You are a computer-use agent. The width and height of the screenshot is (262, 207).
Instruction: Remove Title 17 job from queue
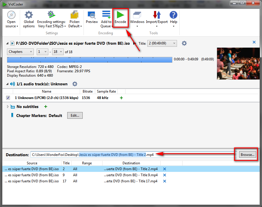164,181
